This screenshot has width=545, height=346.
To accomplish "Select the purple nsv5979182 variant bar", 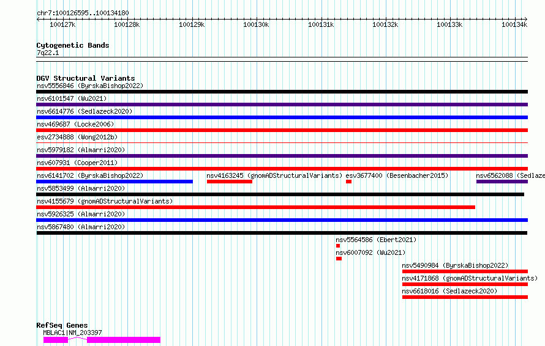I will [282, 156].
